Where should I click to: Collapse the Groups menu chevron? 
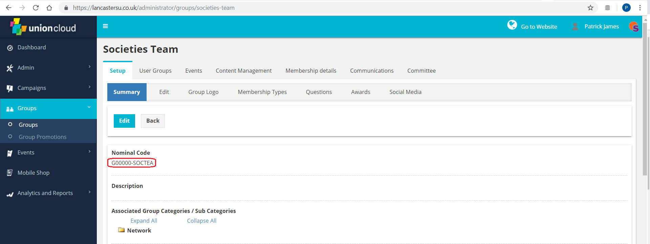click(89, 107)
